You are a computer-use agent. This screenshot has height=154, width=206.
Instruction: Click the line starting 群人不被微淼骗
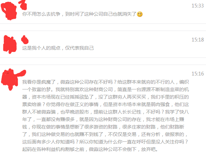tap(105, 112)
